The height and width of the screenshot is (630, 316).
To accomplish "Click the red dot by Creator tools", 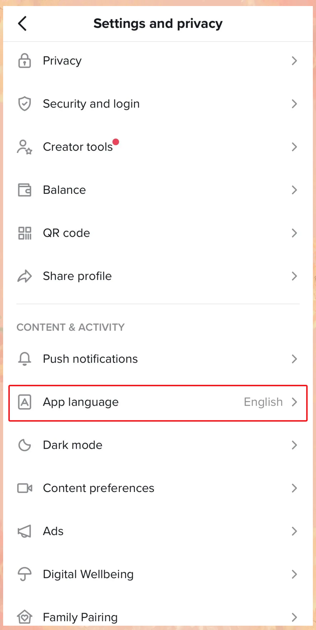I will tap(116, 142).
